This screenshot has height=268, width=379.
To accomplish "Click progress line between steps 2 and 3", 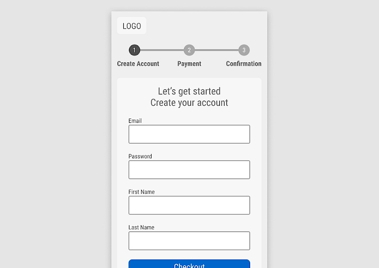I will click(x=217, y=50).
